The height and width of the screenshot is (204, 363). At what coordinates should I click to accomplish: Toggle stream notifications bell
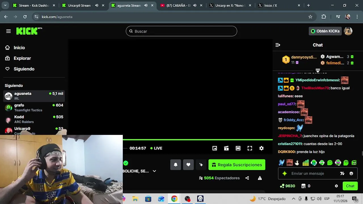click(x=176, y=165)
